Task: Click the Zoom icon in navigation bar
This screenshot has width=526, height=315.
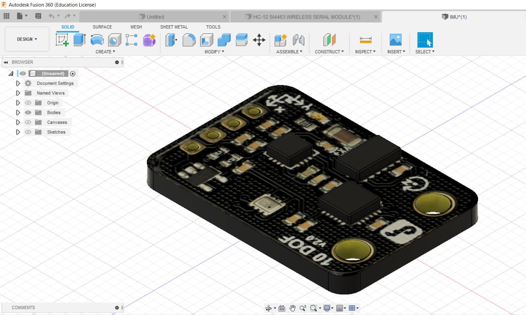Action: [303, 308]
